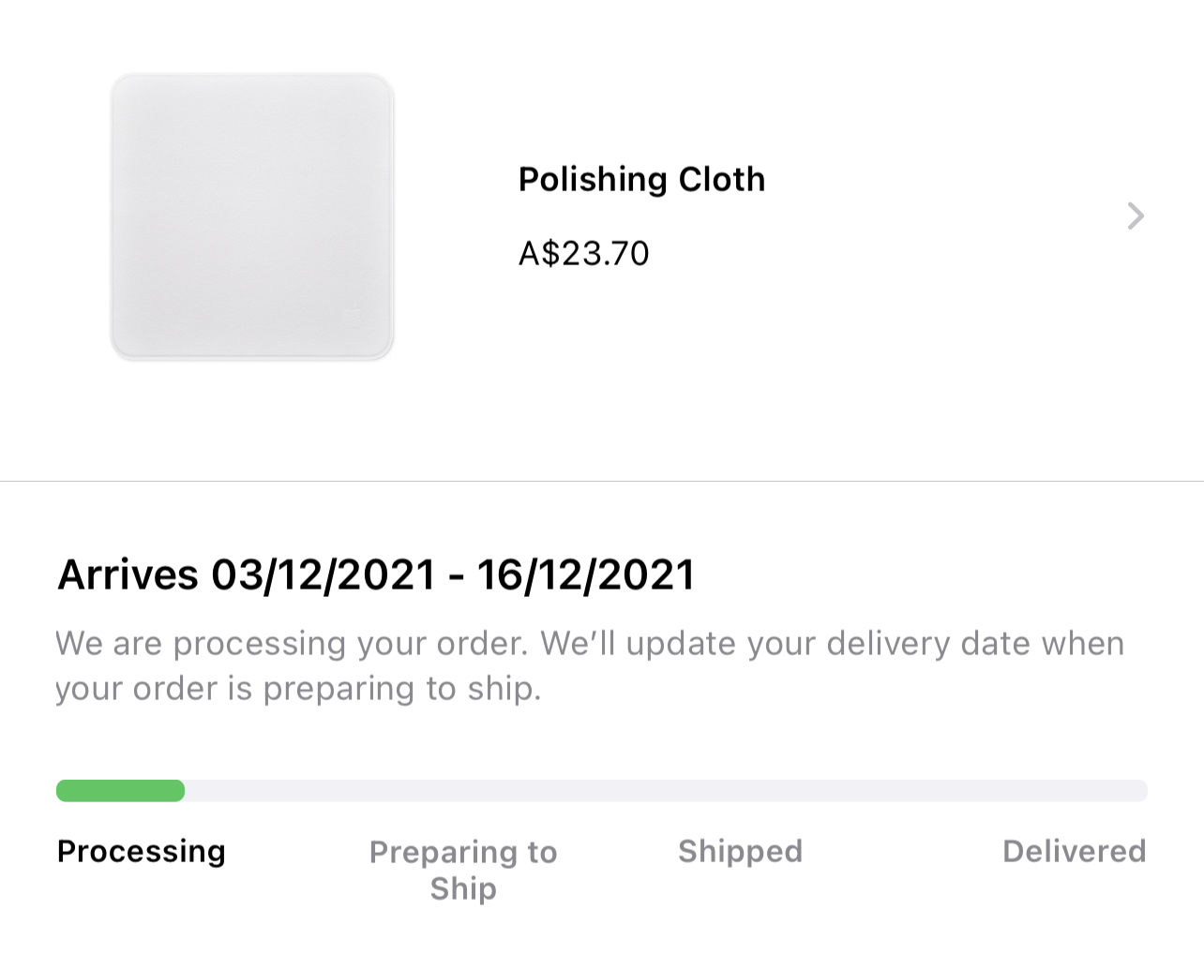Click the horizontal divider below the product row
1204x954 pixels.
point(602,482)
